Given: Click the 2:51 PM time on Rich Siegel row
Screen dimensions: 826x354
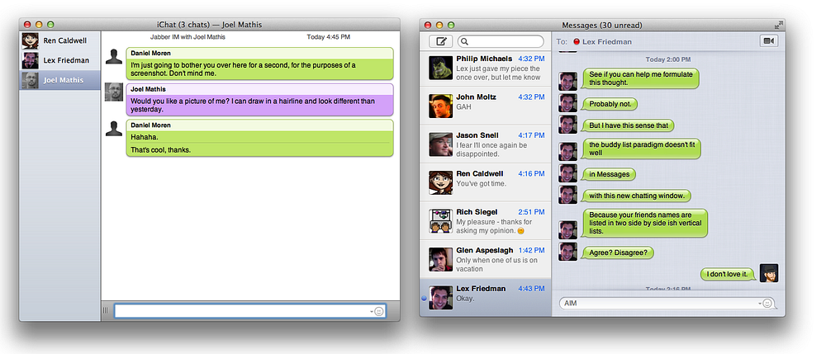Looking at the screenshot, I should [531, 212].
